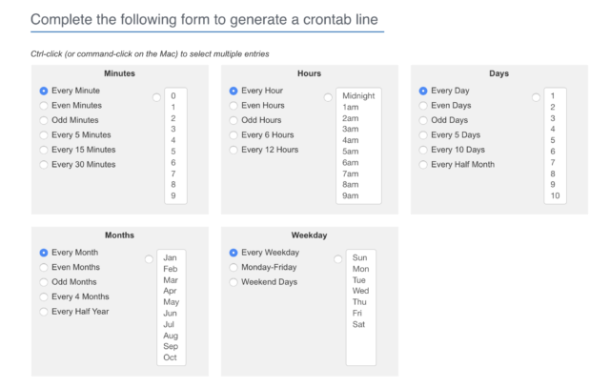This screenshot has width=610, height=388.
Task: Choose Weekend Days option
Action: (233, 282)
